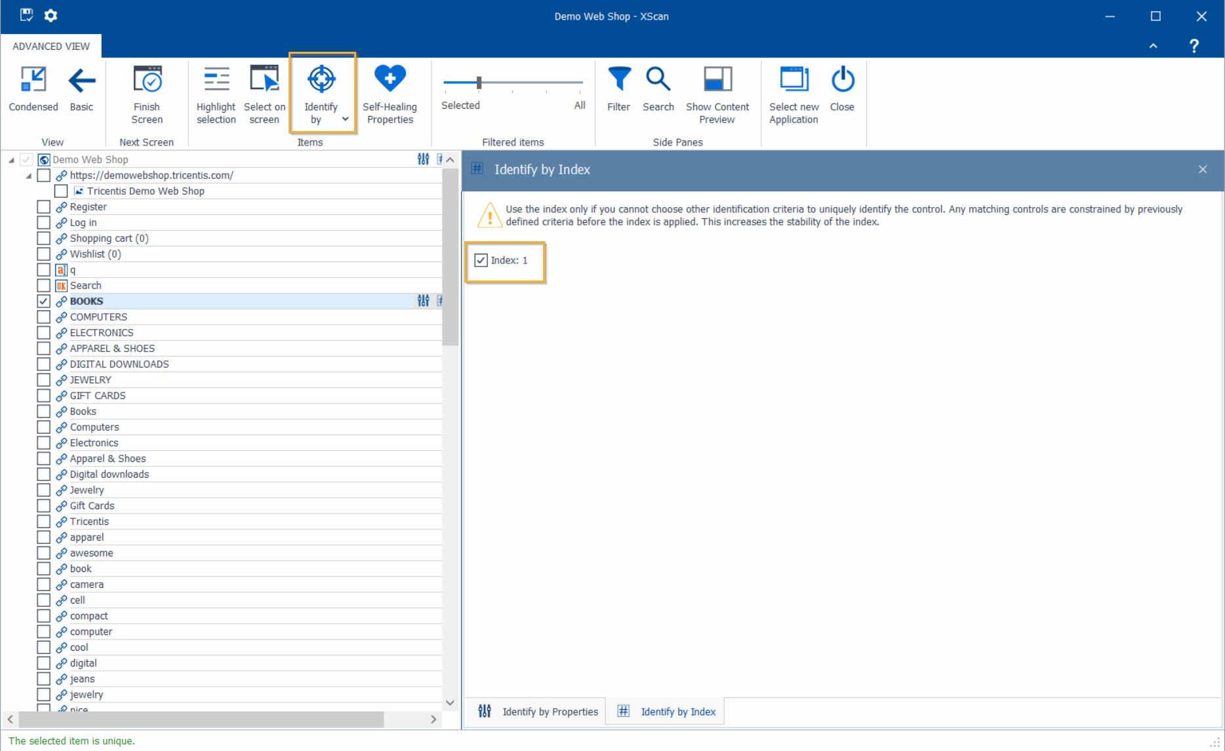
Task: Click the Finish Screen icon
Action: 147,80
